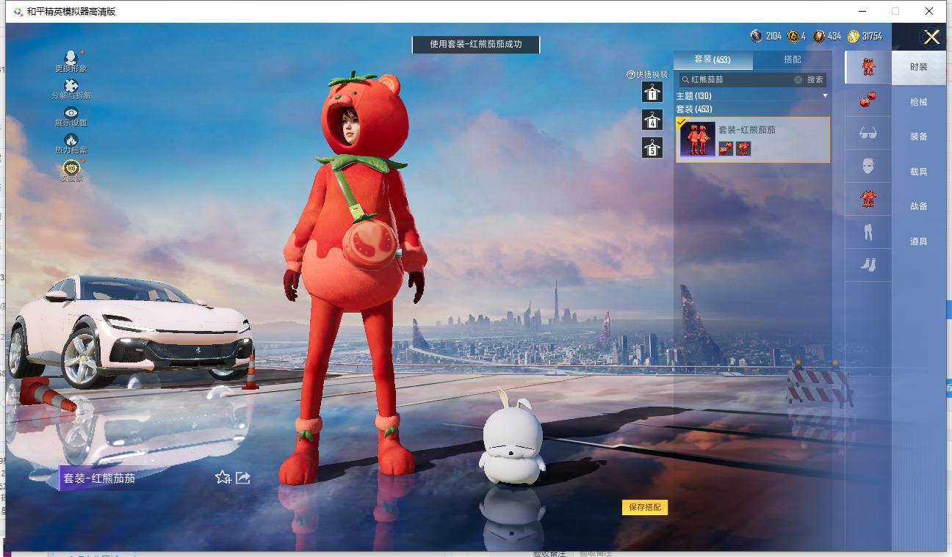Viewport: 952px width, 557px height.
Task: Open the 时装 side tab
Action: tap(919, 67)
